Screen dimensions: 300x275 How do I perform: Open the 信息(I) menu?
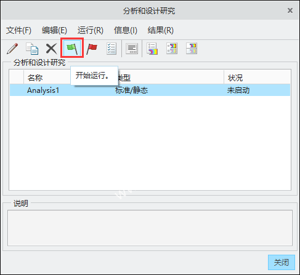pos(126,30)
